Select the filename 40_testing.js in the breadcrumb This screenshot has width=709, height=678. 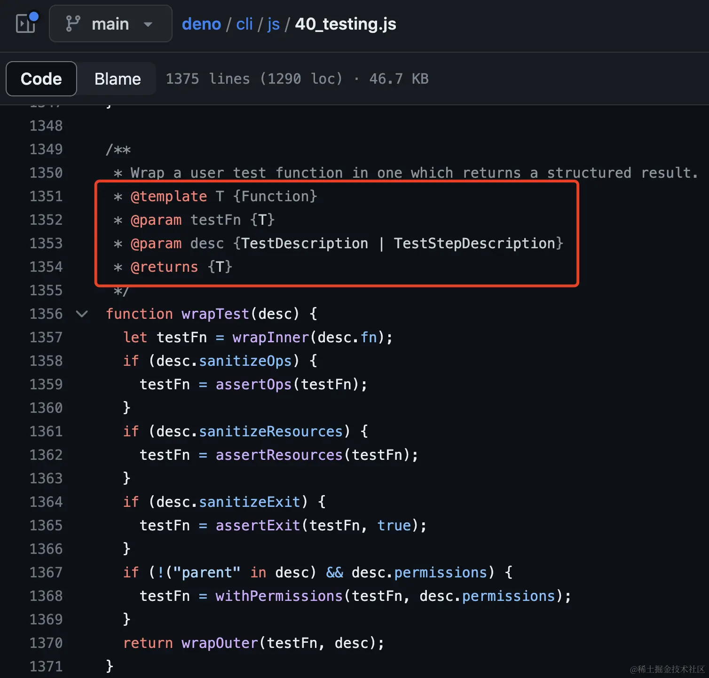[345, 24]
